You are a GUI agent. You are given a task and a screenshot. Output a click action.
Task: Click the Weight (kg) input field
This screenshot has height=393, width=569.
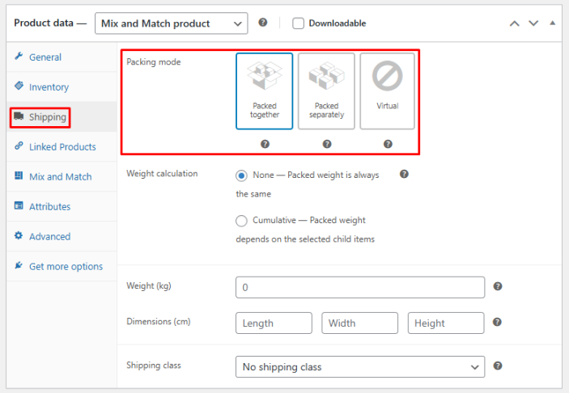[360, 287]
